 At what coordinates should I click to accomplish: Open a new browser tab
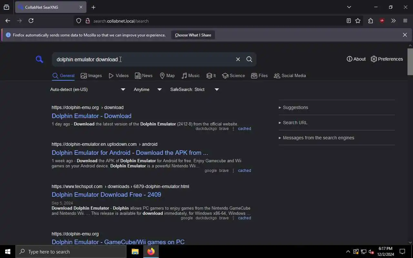[x=94, y=7]
